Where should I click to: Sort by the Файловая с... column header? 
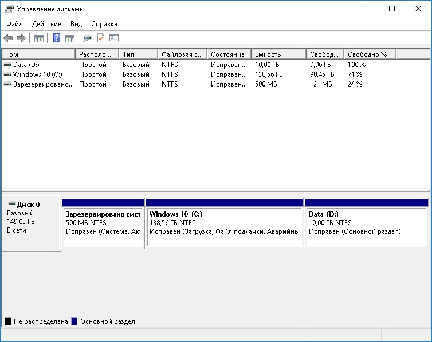tap(183, 54)
